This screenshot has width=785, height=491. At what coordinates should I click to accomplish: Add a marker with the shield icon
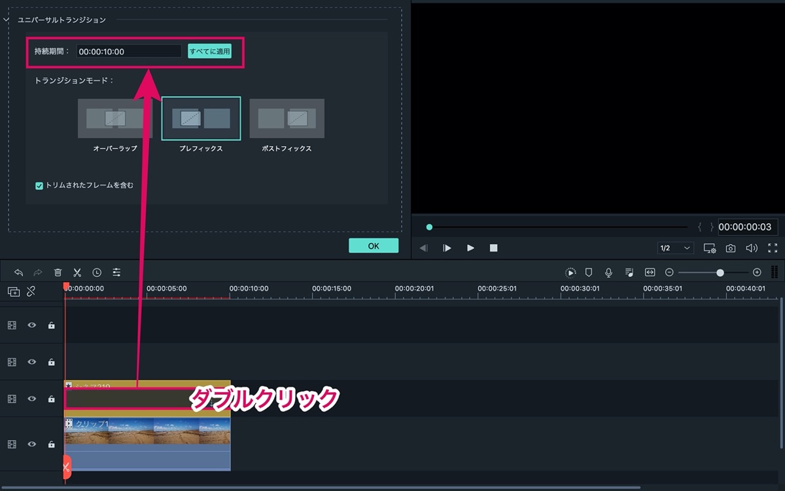pos(589,272)
